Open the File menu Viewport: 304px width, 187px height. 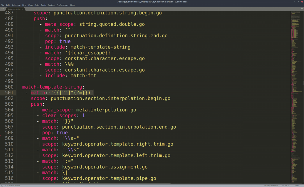[x=2, y=5]
